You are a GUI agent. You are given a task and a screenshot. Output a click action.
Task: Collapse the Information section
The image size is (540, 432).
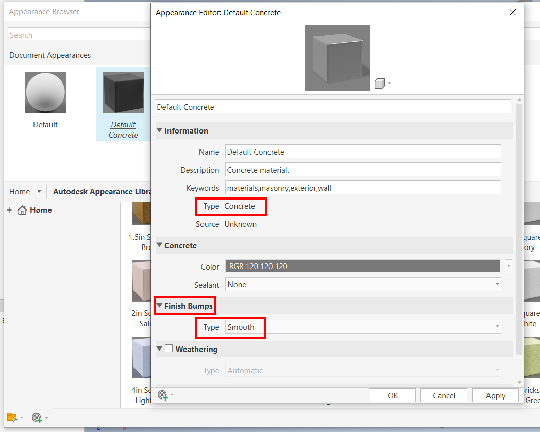pos(159,130)
